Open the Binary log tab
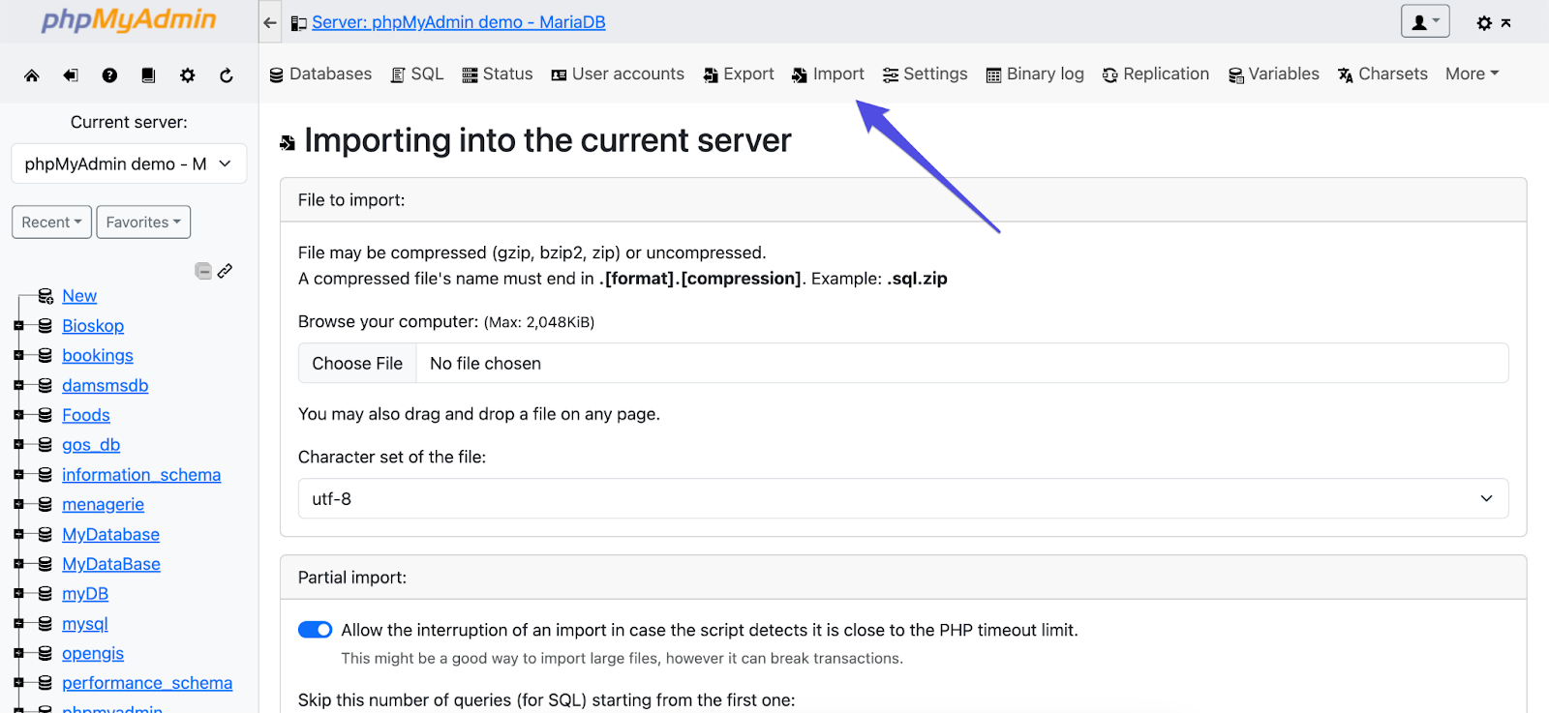 click(x=1035, y=74)
